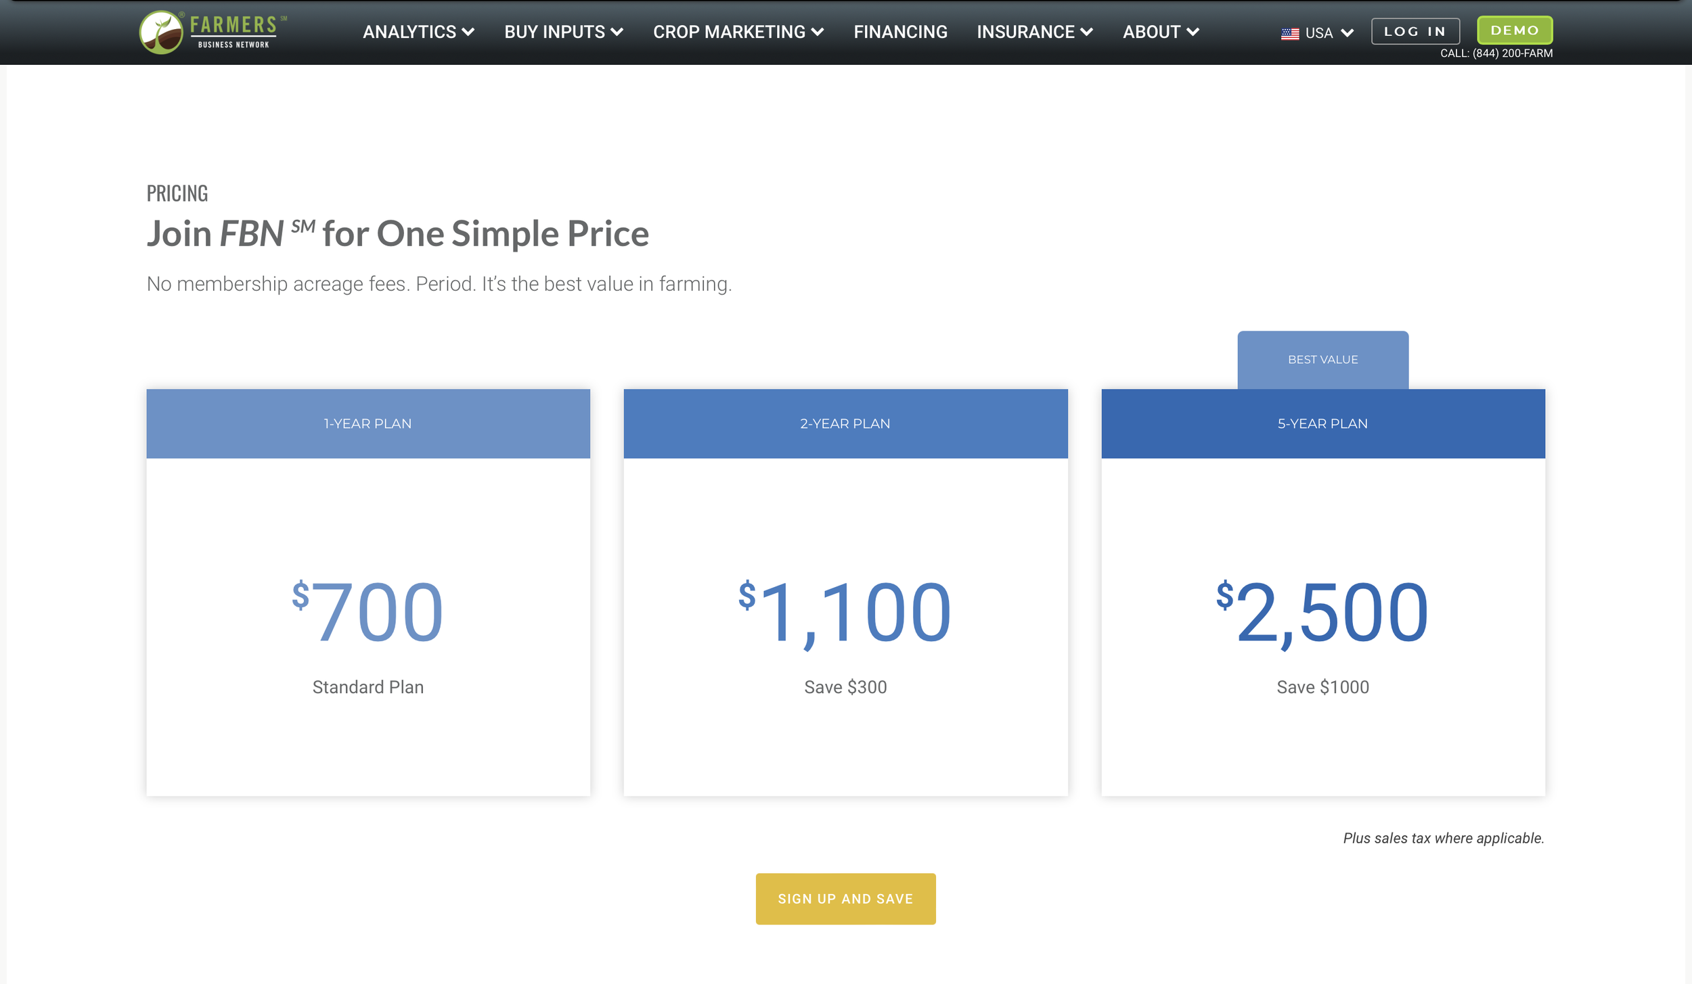This screenshot has width=1692, height=984.
Task: Expand the Crop Marketing chevron
Action: [x=818, y=32]
